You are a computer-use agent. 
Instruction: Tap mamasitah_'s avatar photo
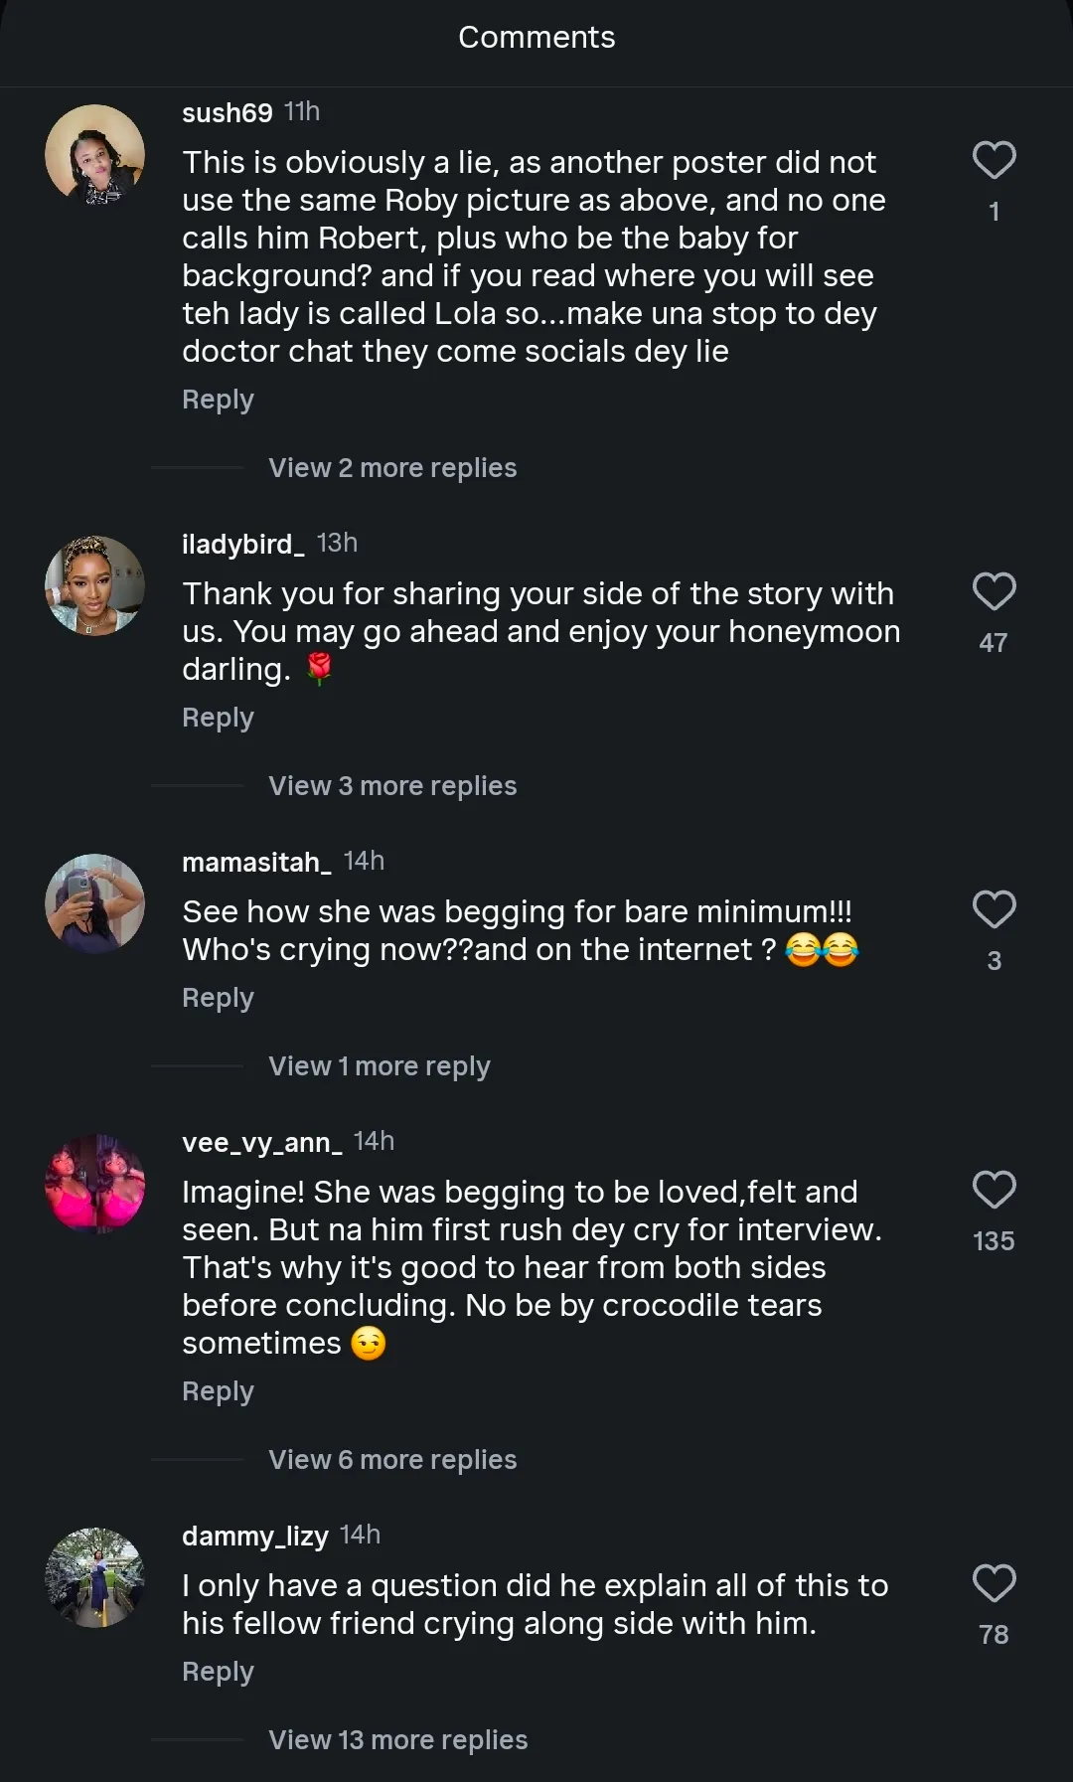[x=95, y=904]
